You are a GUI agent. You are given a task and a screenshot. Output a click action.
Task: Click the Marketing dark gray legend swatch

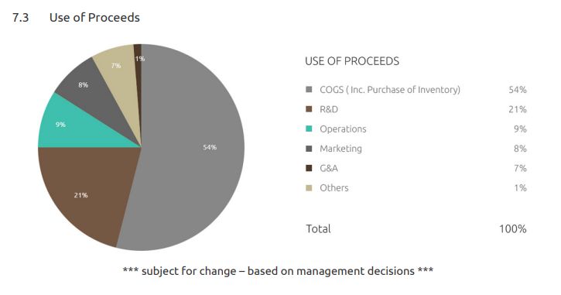pyautogui.click(x=309, y=149)
